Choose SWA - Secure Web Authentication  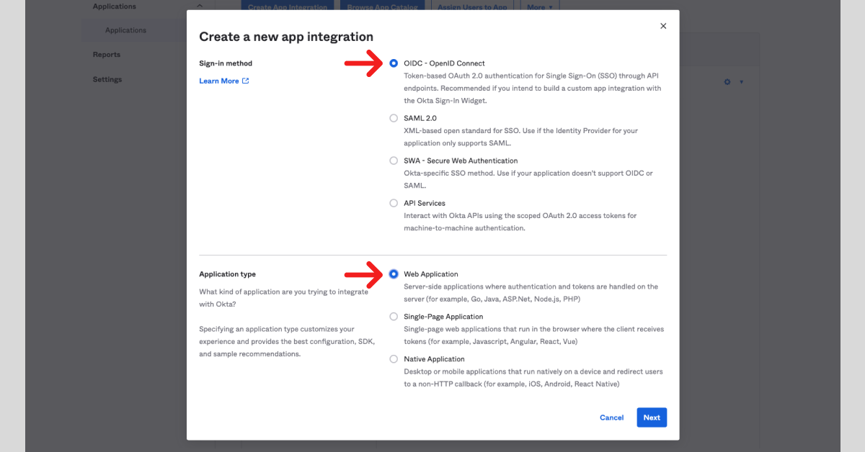[x=394, y=160]
